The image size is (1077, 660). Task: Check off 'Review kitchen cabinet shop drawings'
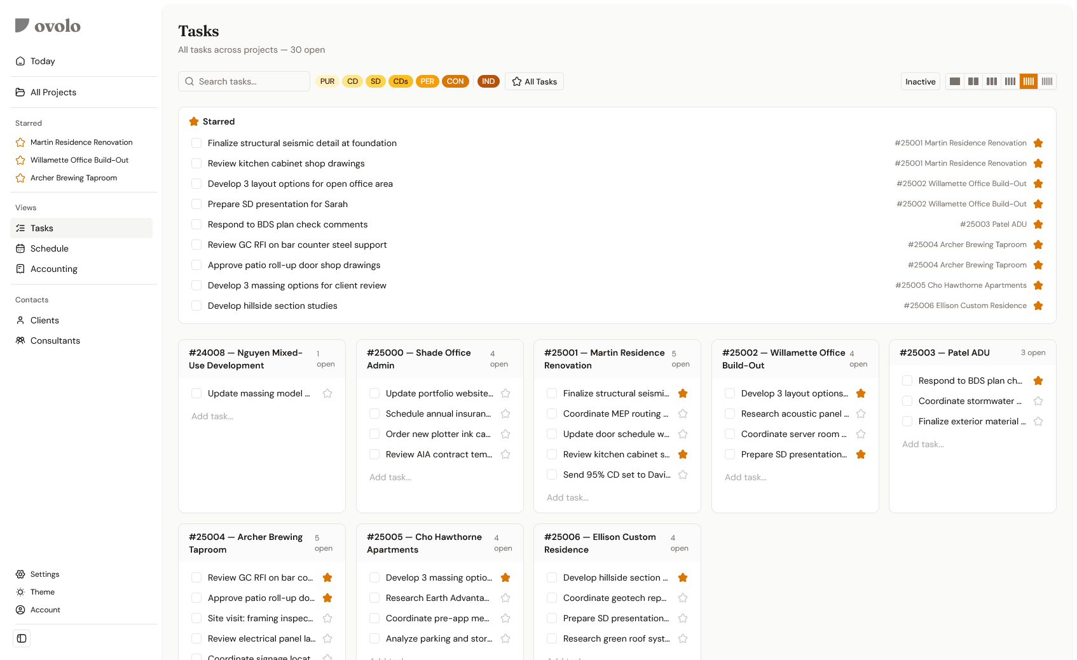(196, 163)
